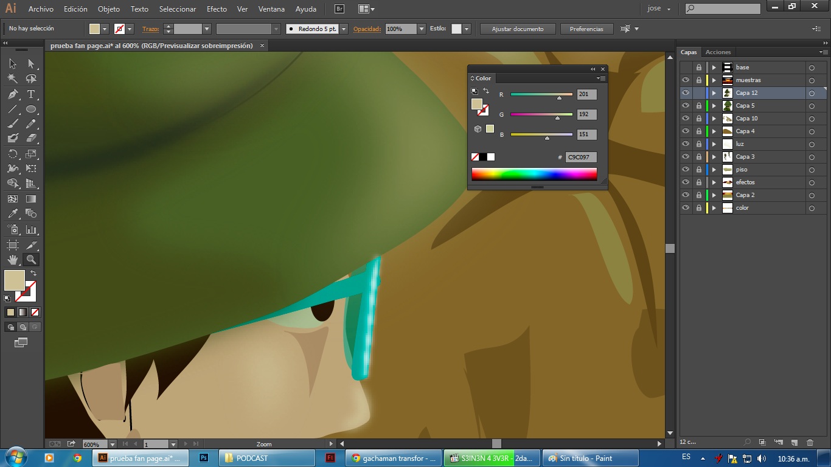831x467 pixels.
Task: Select the Selection (black arrow) tool
Action: (13, 63)
